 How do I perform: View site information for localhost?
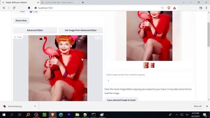36,8
